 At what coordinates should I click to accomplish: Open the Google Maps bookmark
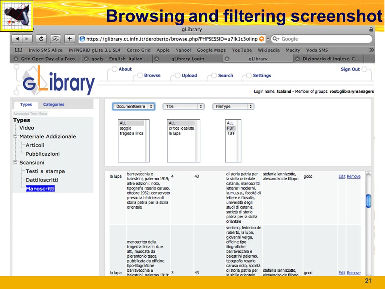[x=211, y=50]
